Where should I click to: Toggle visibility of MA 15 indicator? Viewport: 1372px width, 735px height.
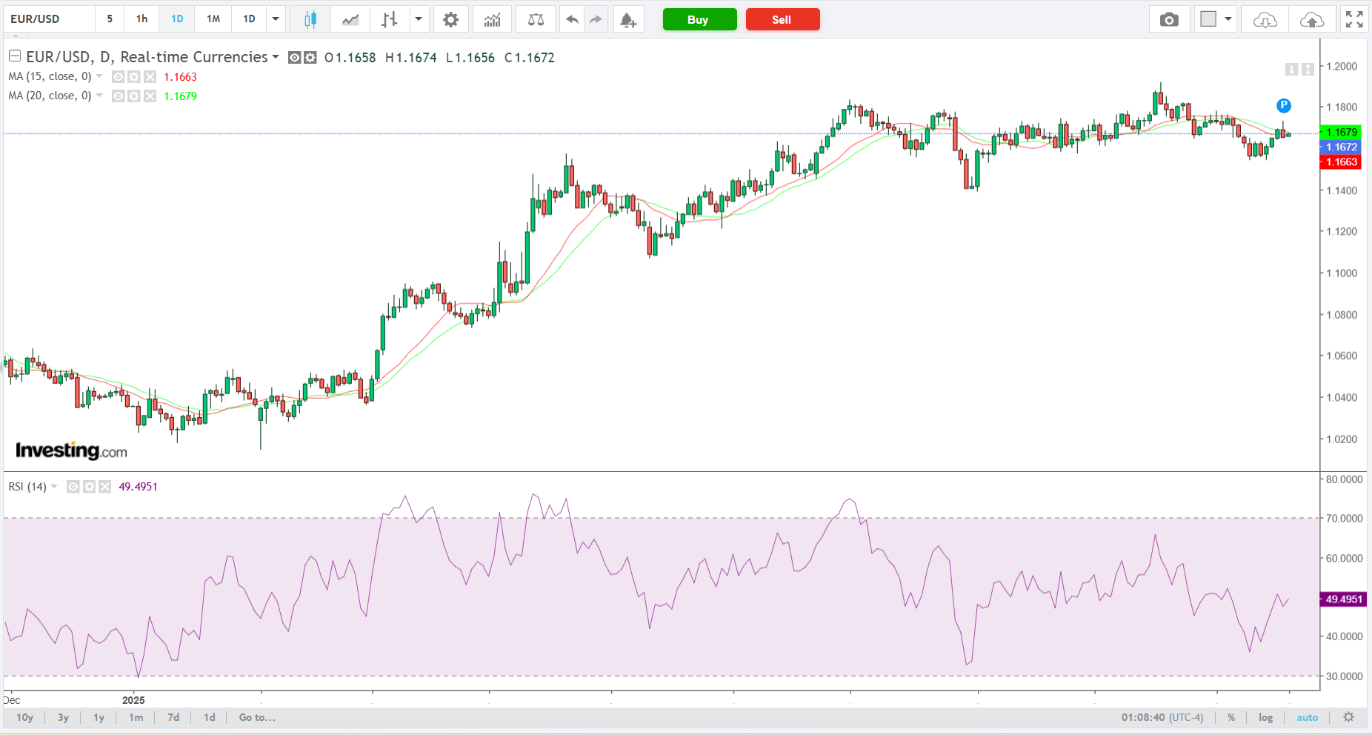point(118,76)
